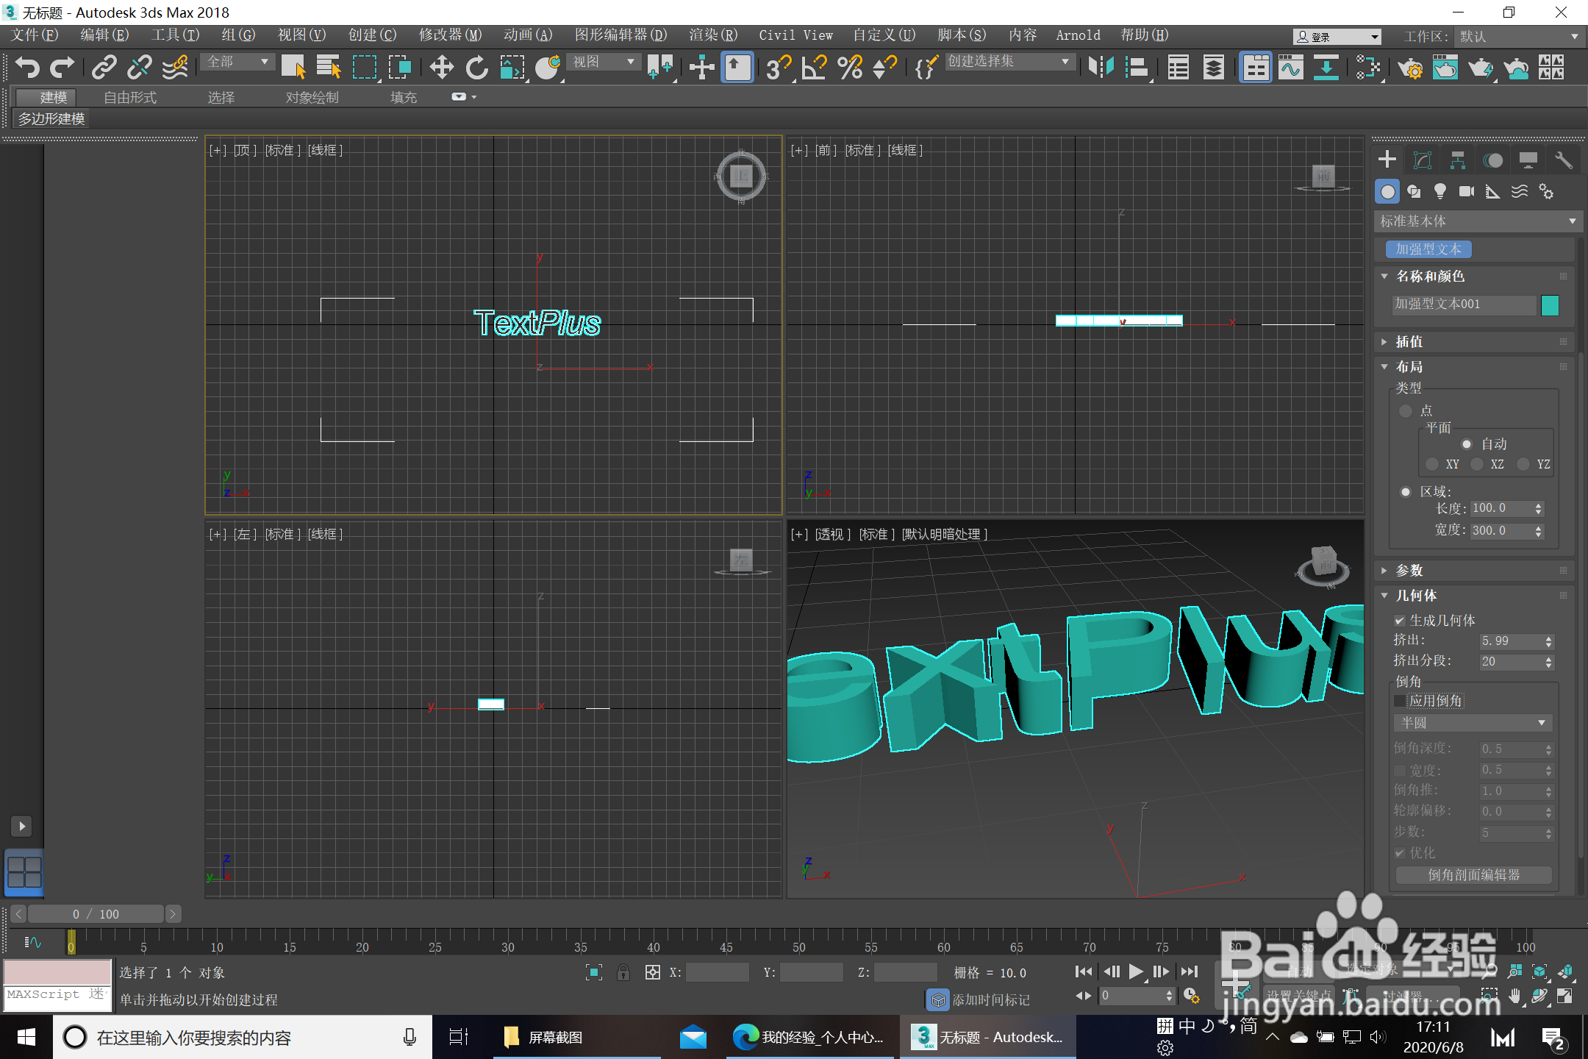Enable the 应用倒角 checkbox
This screenshot has width=1588, height=1059.
(x=1400, y=701)
